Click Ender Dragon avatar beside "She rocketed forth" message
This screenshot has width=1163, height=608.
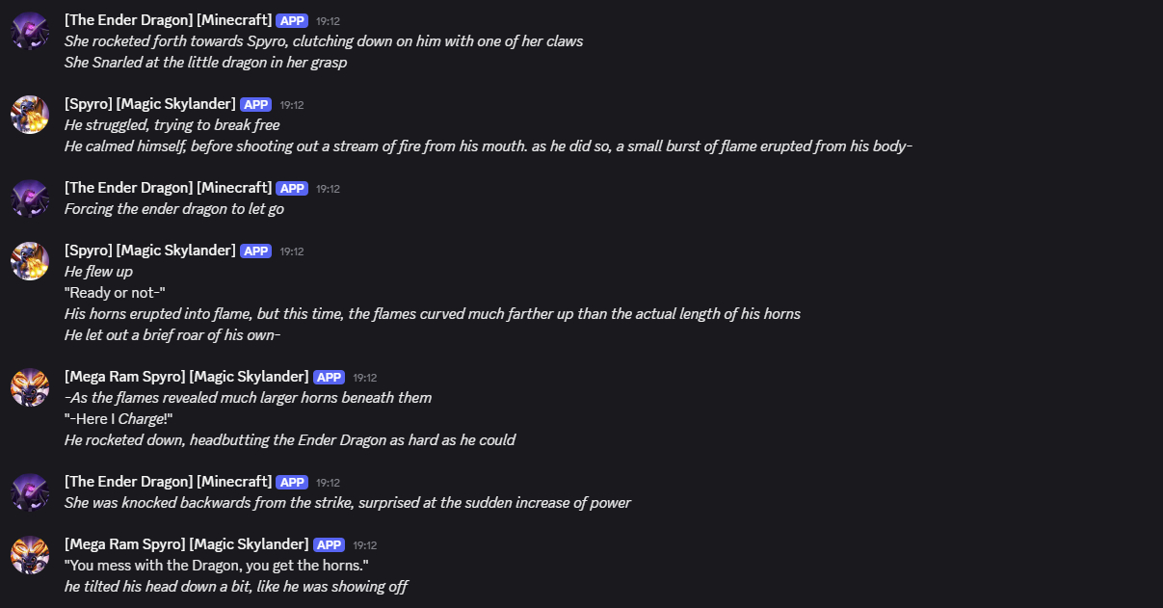[30, 31]
